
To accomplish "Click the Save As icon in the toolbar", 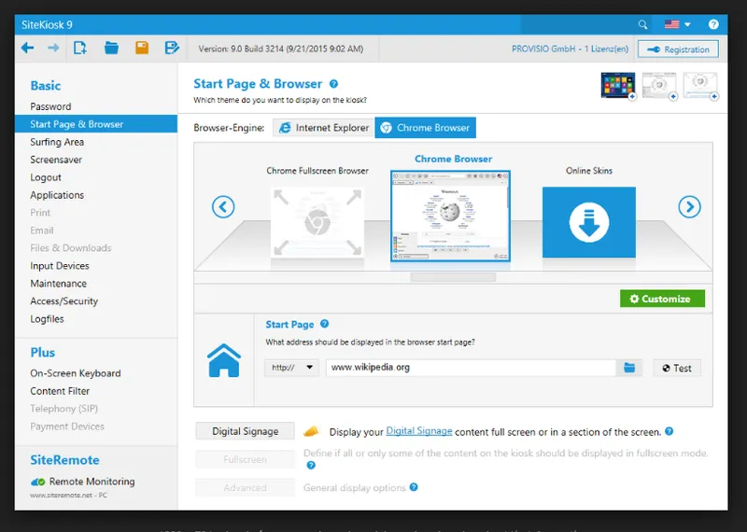I will (172, 48).
